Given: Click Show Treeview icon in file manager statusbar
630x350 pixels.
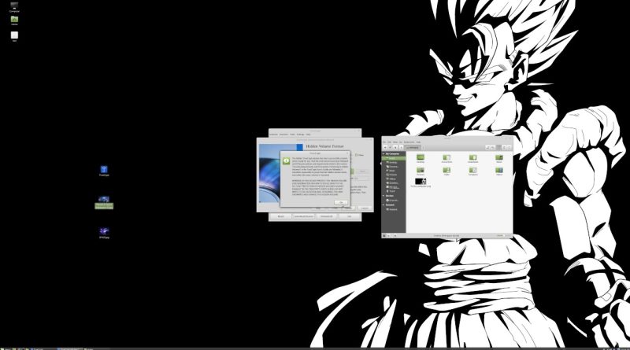Looking at the screenshot, I should [x=388, y=236].
